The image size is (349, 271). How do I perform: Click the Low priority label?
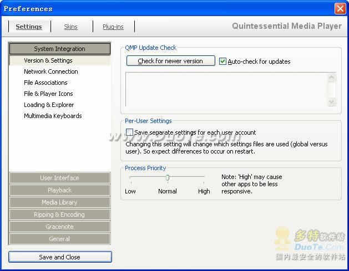[x=130, y=191]
